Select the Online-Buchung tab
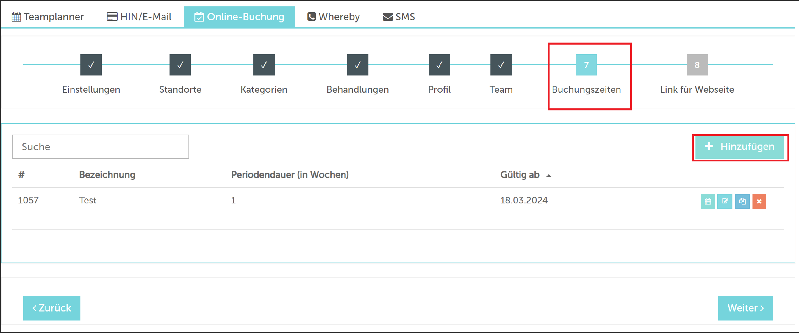799x333 pixels. [x=239, y=17]
